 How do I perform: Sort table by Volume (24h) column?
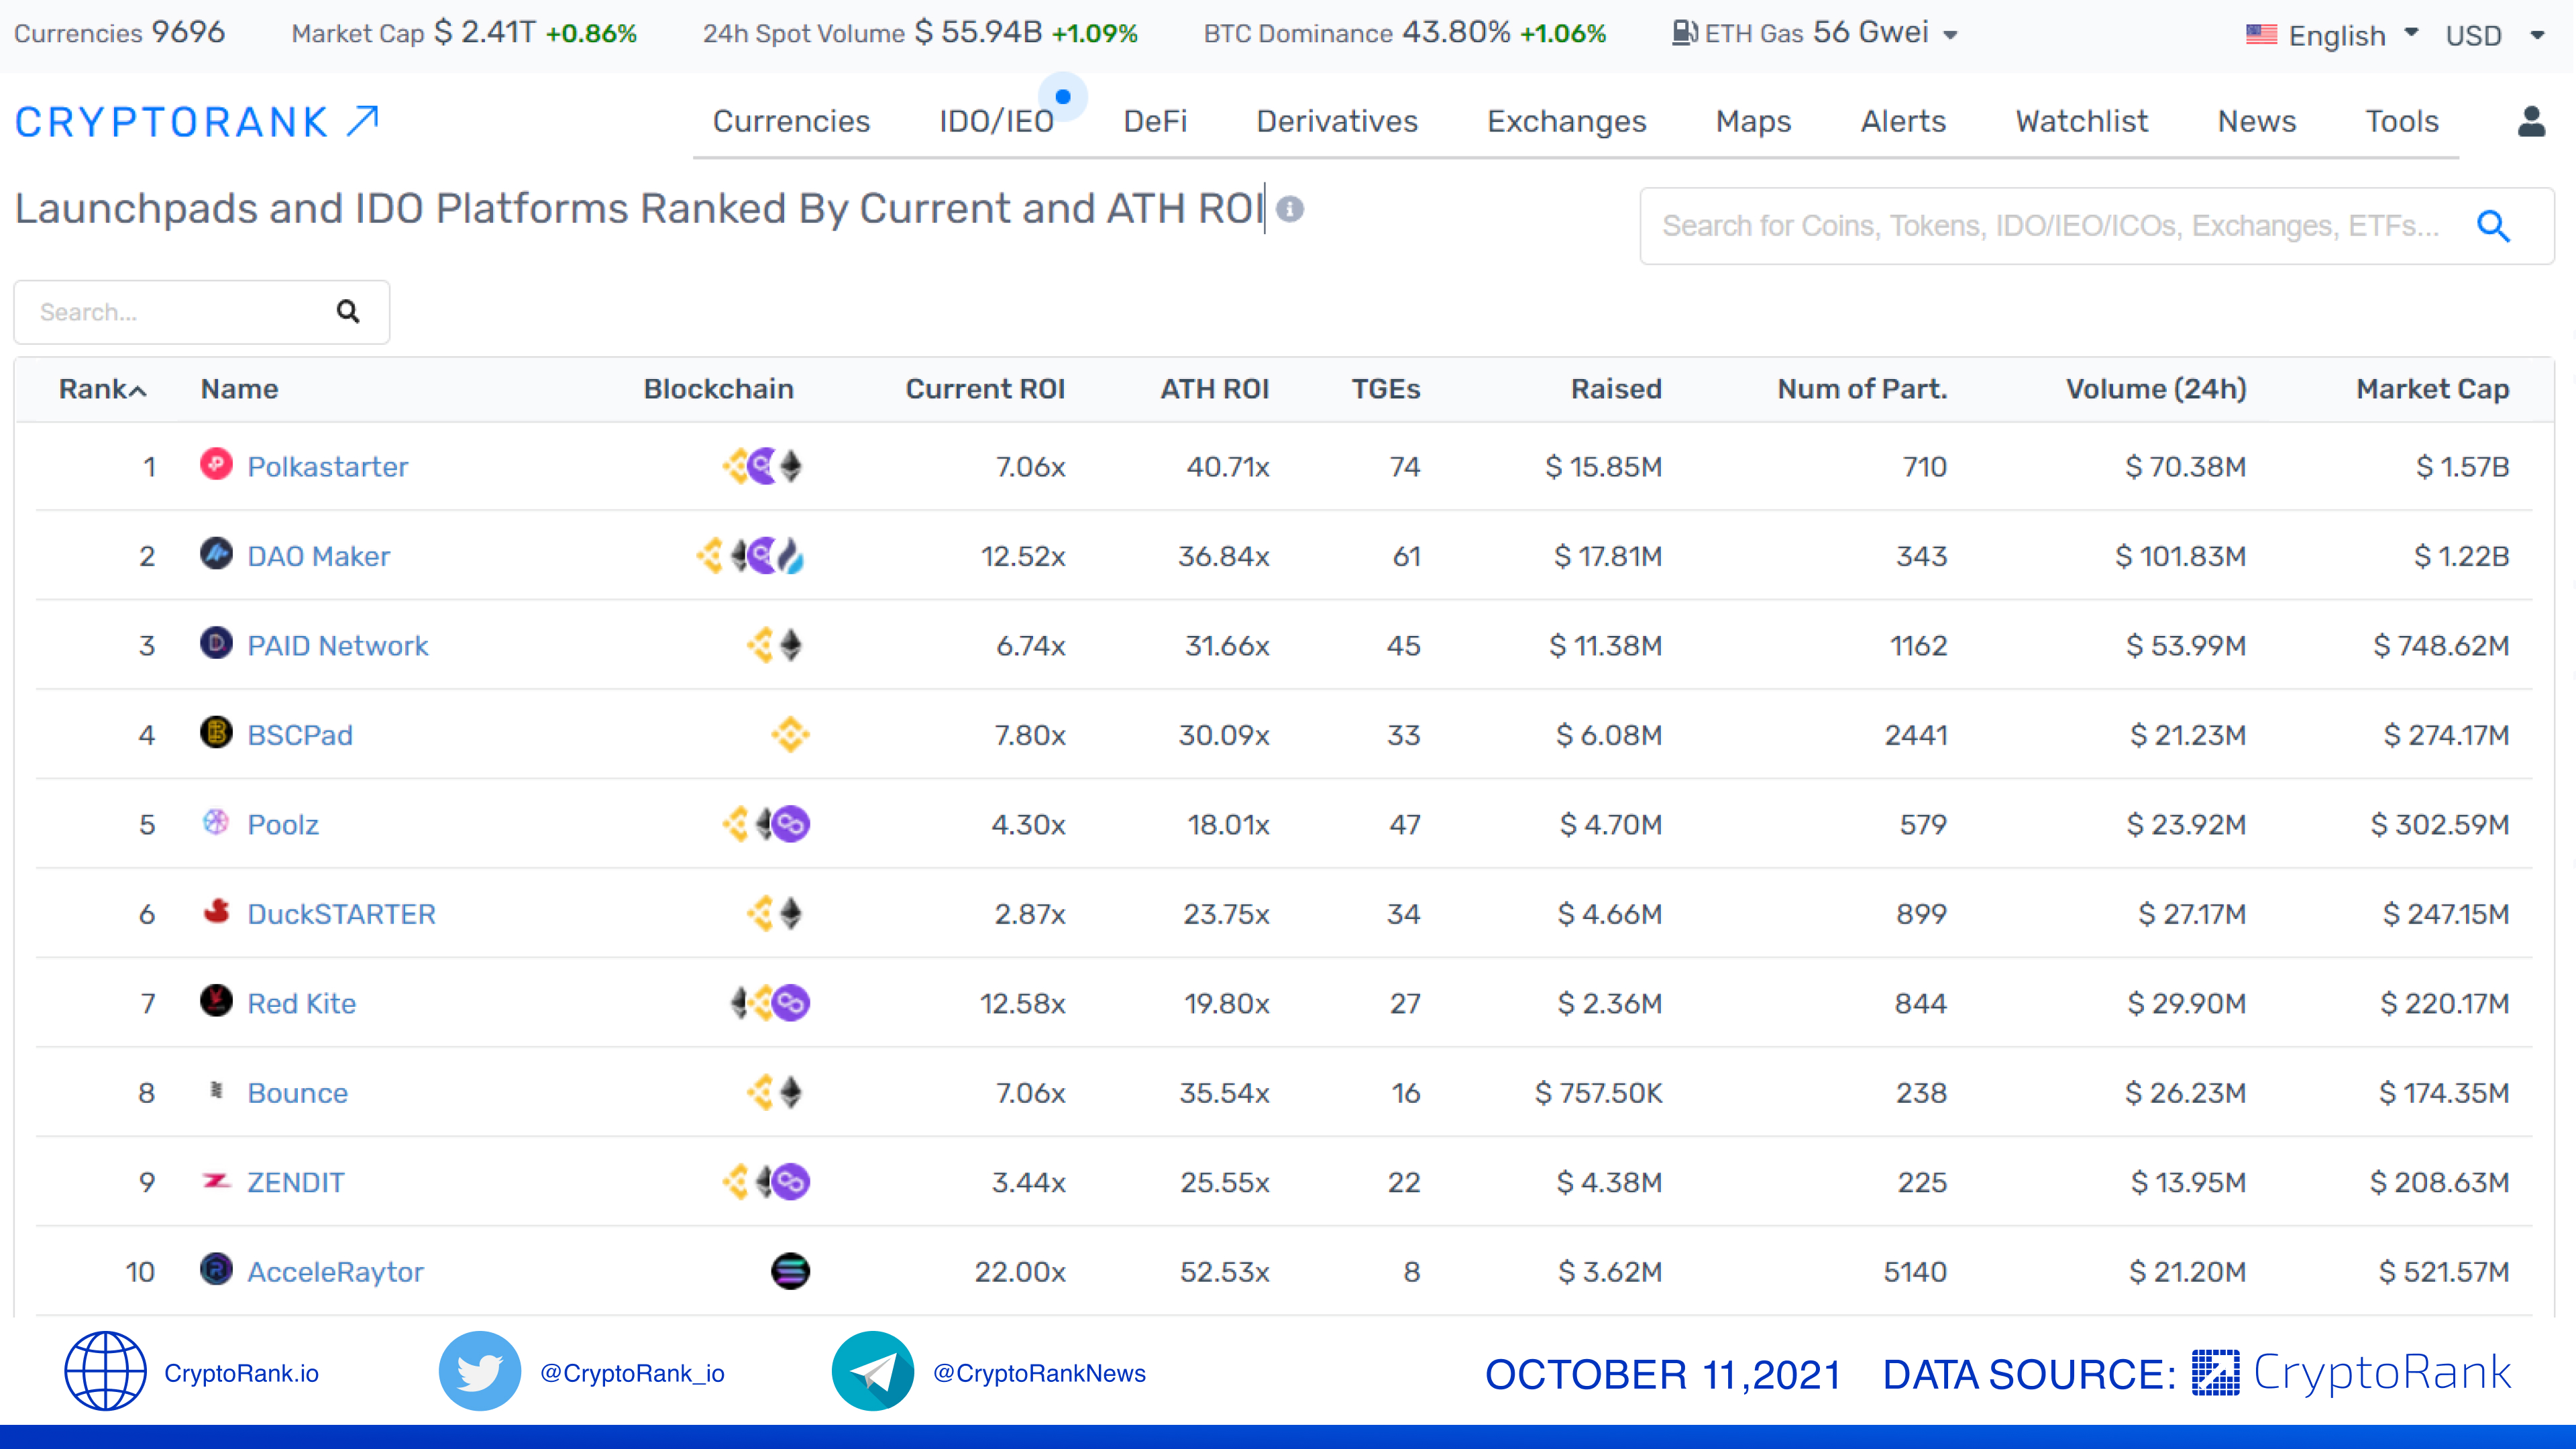coord(2156,389)
